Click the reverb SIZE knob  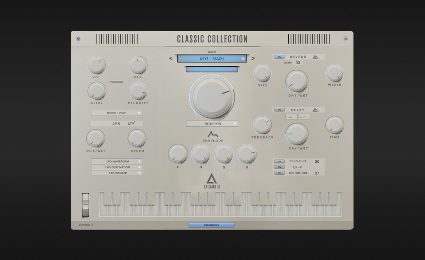click(x=262, y=73)
